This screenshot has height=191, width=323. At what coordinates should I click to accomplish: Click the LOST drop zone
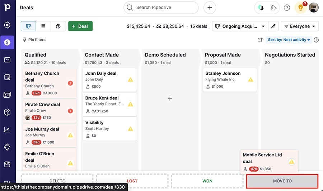pyautogui.click(x=132, y=181)
